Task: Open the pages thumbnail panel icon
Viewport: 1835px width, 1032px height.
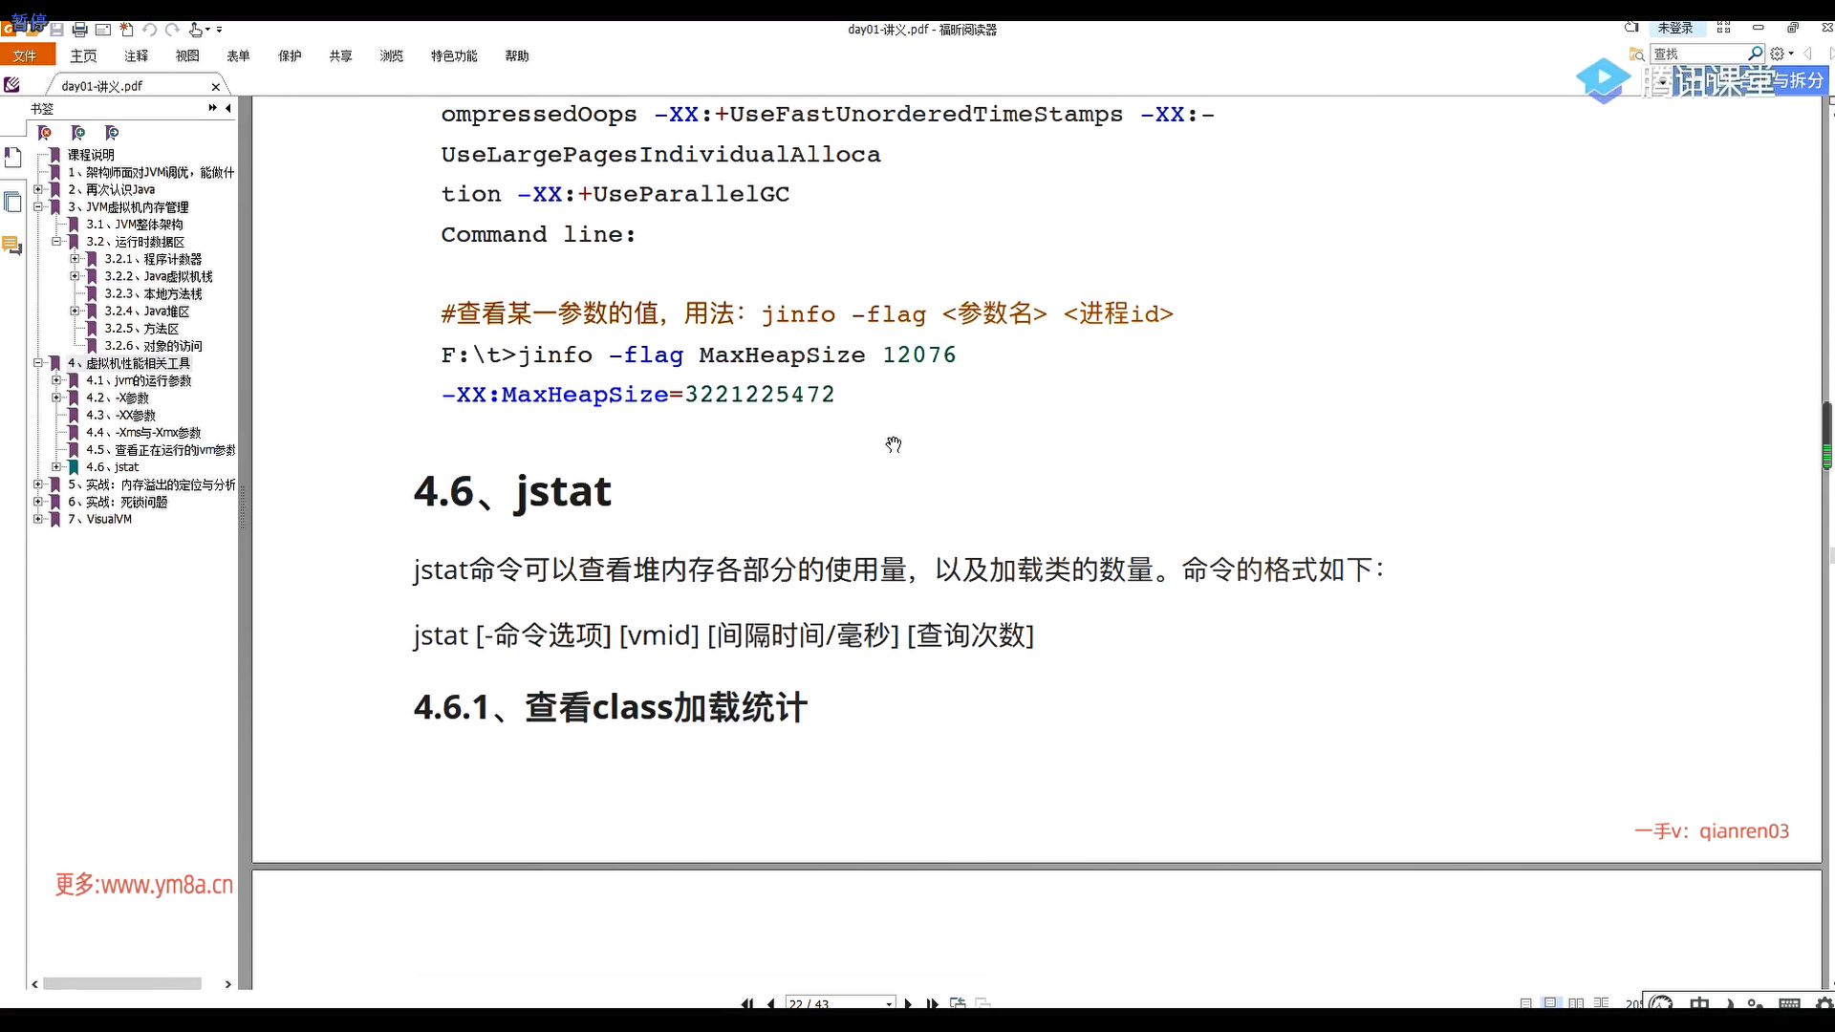Action: [x=12, y=202]
